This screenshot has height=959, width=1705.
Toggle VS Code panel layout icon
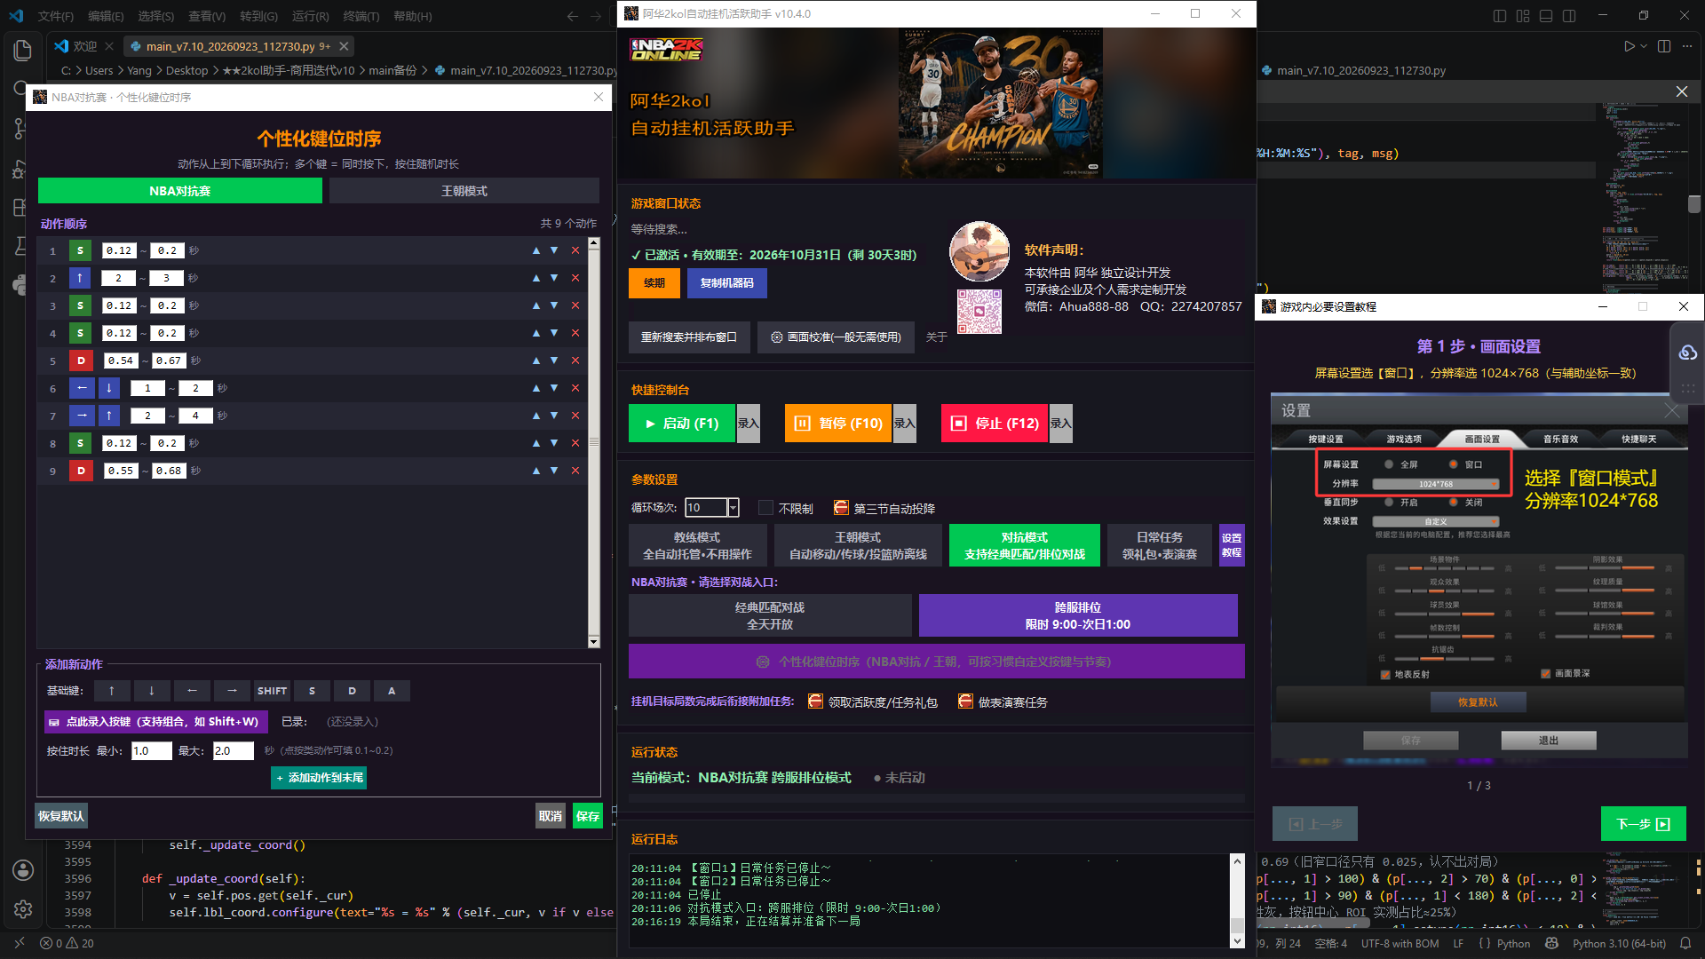click(1546, 16)
